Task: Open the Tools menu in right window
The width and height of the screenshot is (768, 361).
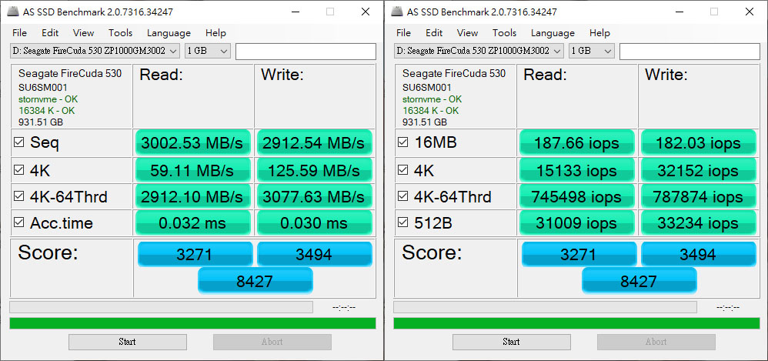Action: (505, 33)
